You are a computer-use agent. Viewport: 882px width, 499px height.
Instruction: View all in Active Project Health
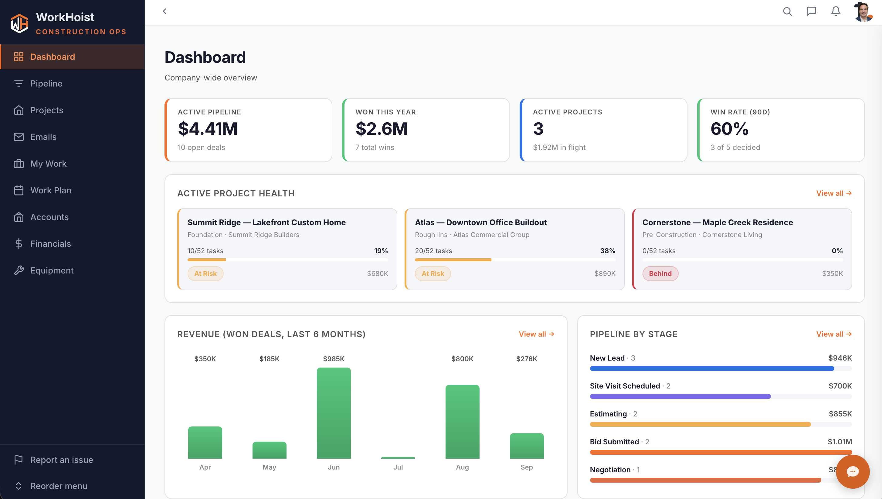tap(834, 193)
